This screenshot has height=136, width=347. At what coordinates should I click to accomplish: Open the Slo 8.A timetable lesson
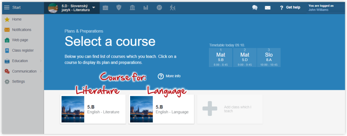pos(269,58)
